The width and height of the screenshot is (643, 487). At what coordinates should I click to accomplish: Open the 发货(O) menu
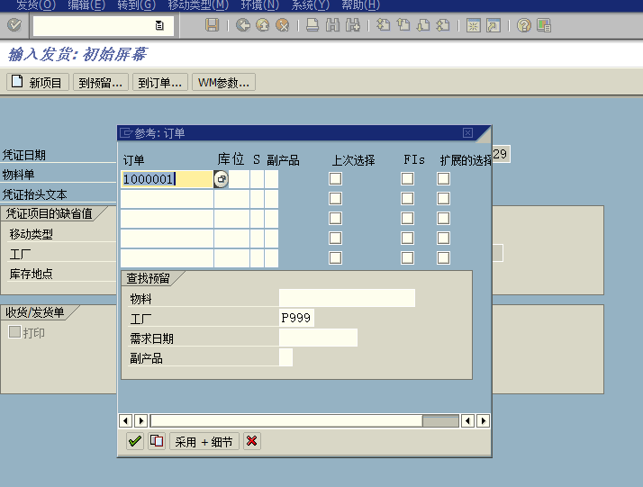[36, 5]
